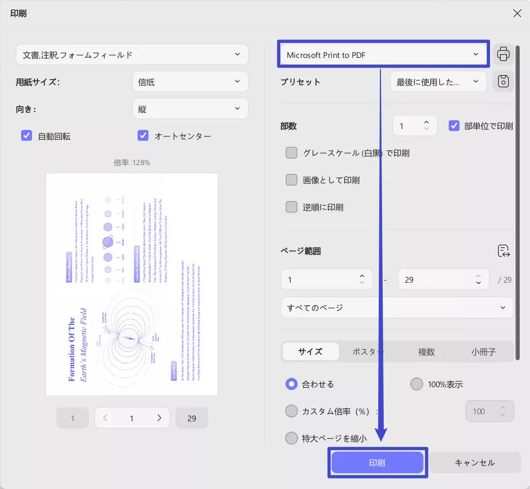Choose カスタム倍率 scaling option
This screenshot has height=489, width=530.
pyautogui.click(x=291, y=411)
